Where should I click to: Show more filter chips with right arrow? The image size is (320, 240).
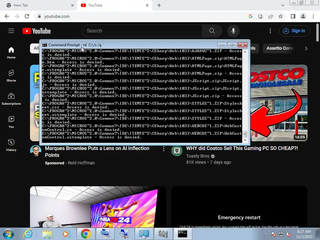[306, 48]
